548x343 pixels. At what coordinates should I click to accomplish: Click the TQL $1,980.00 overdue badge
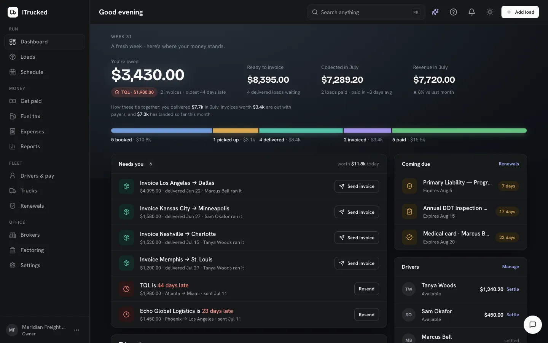coord(134,92)
